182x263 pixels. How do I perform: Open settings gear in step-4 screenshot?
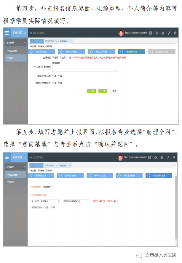[x=157, y=33]
